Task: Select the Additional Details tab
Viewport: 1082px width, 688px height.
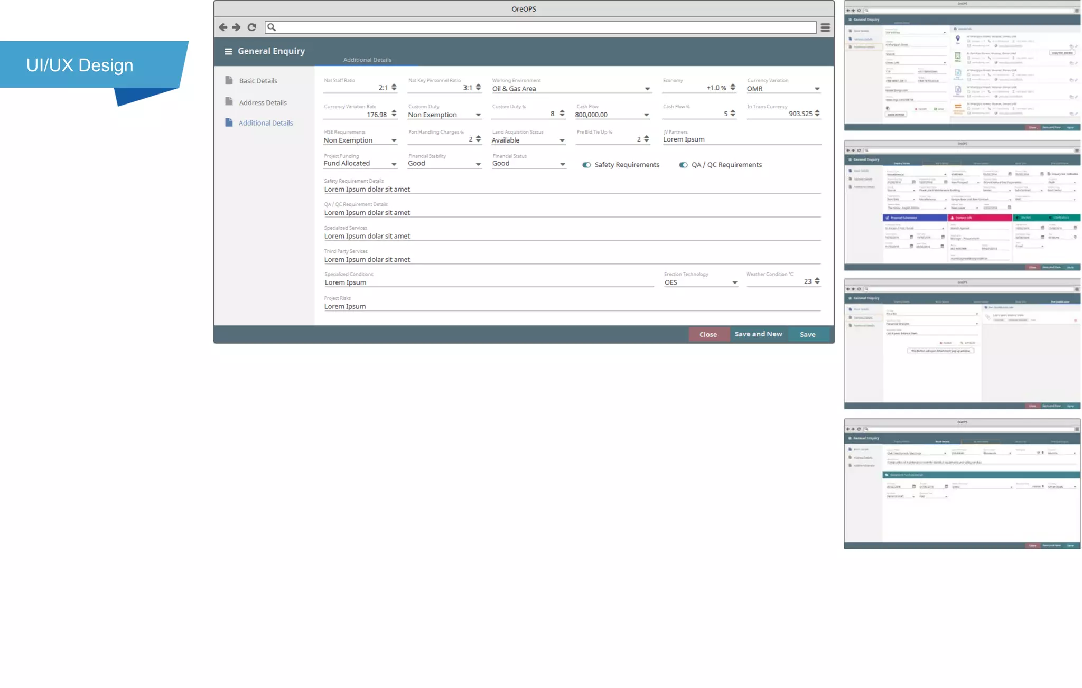Action: (x=367, y=60)
